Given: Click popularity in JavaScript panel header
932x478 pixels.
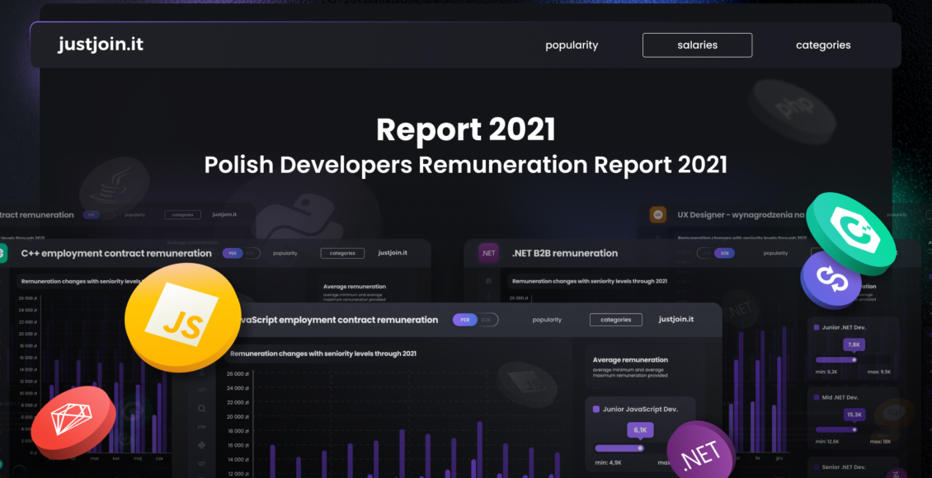Looking at the screenshot, I should point(547,320).
